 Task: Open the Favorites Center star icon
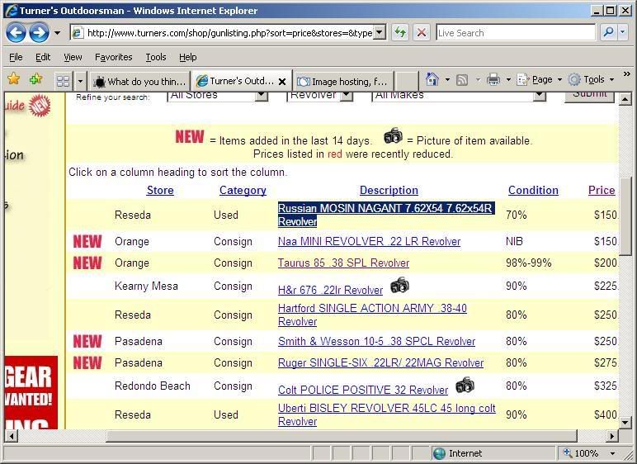(13, 80)
